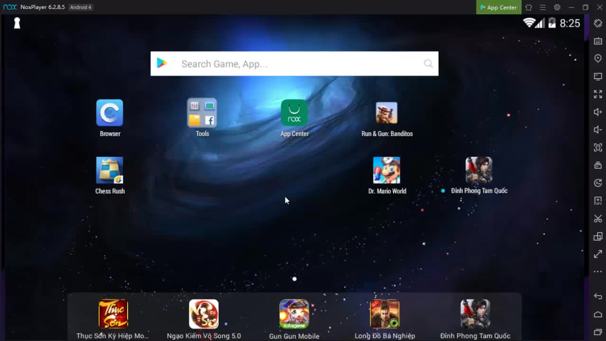The height and width of the screenshot is (341, 606).
Task: Open the multi-instance manager icon
Action: tap(598, 236)
